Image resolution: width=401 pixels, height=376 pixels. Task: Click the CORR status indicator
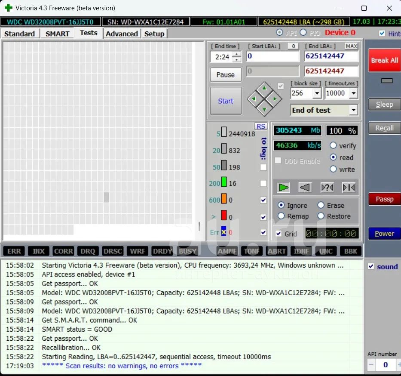(64, 251)
